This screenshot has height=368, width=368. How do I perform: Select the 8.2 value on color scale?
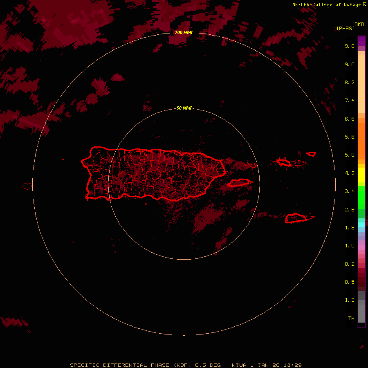coord(350,83)
